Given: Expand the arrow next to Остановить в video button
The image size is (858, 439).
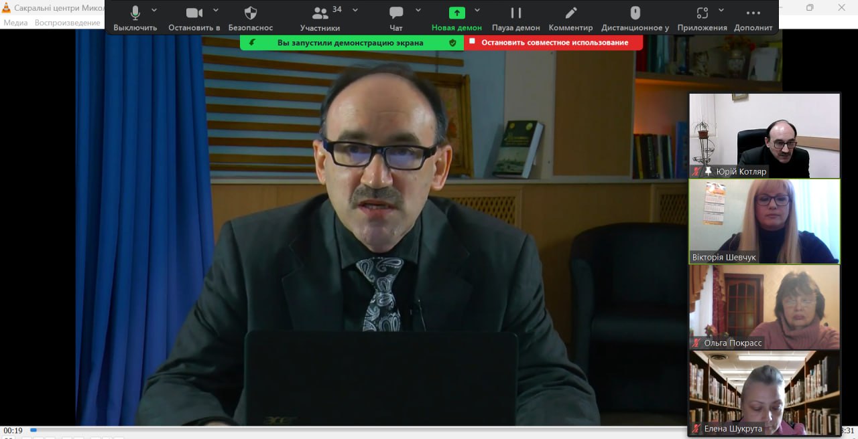Looking at the screenshot, I should [216, 10].
